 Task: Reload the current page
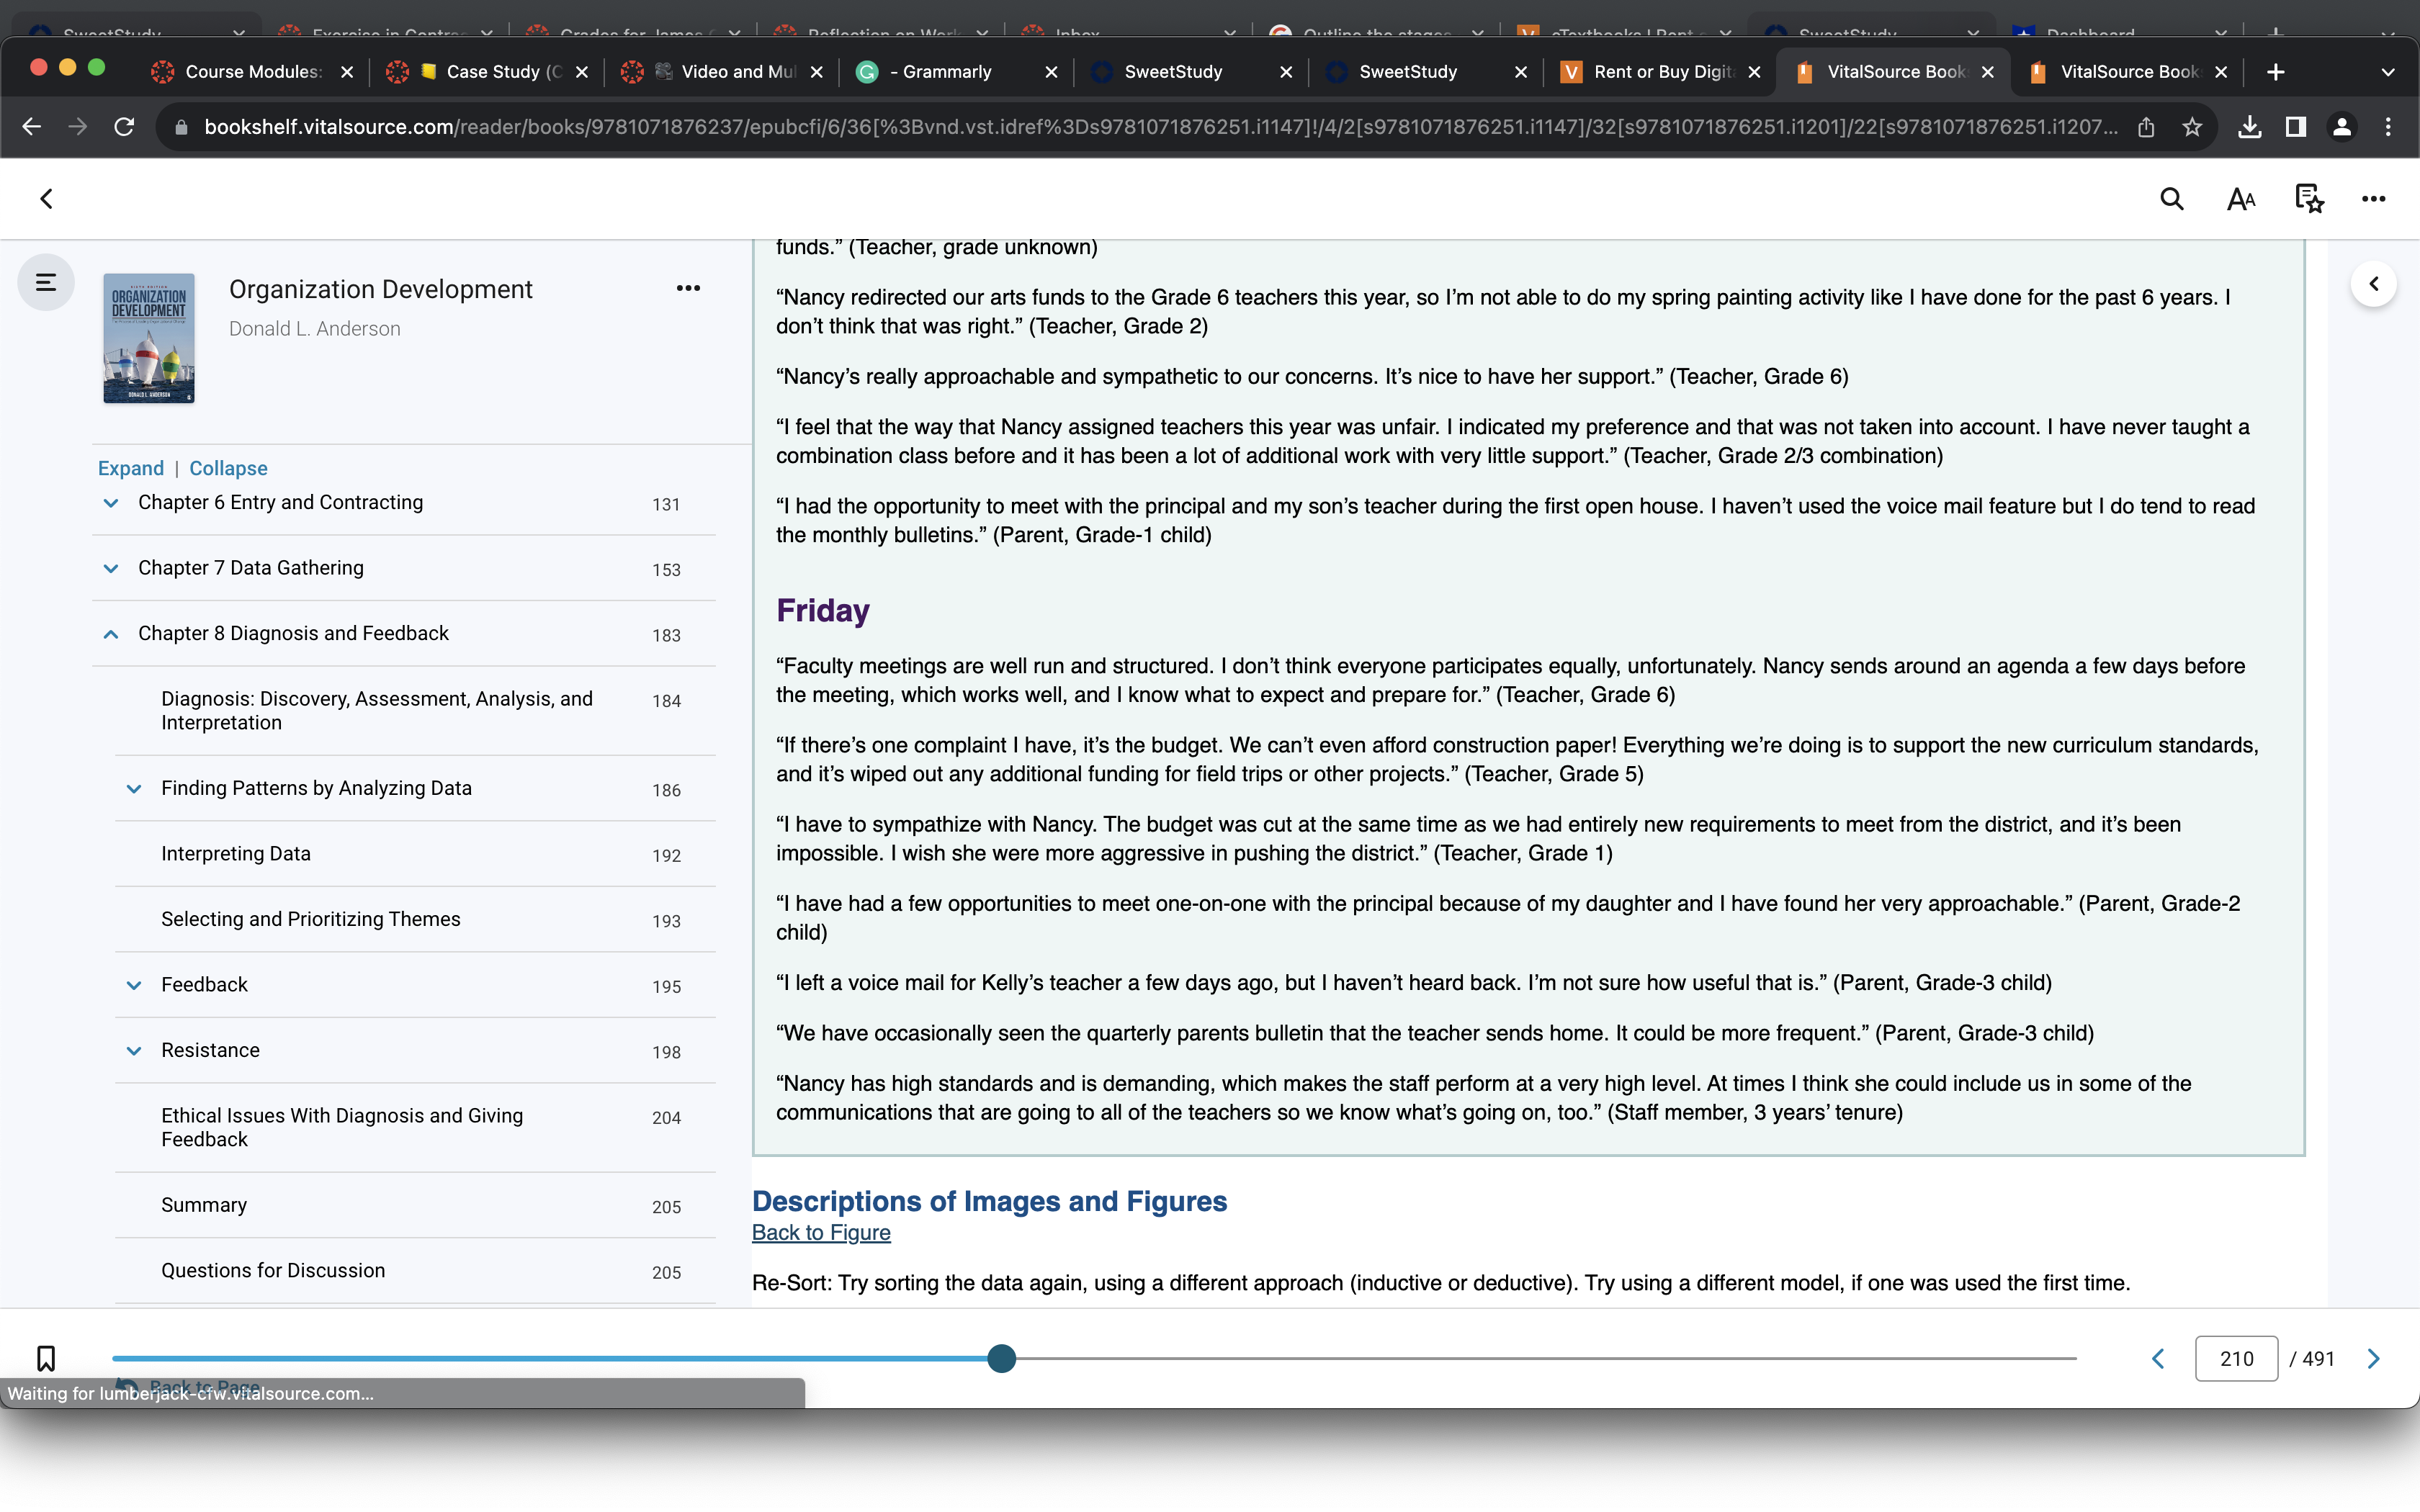(x=124, y=127)
